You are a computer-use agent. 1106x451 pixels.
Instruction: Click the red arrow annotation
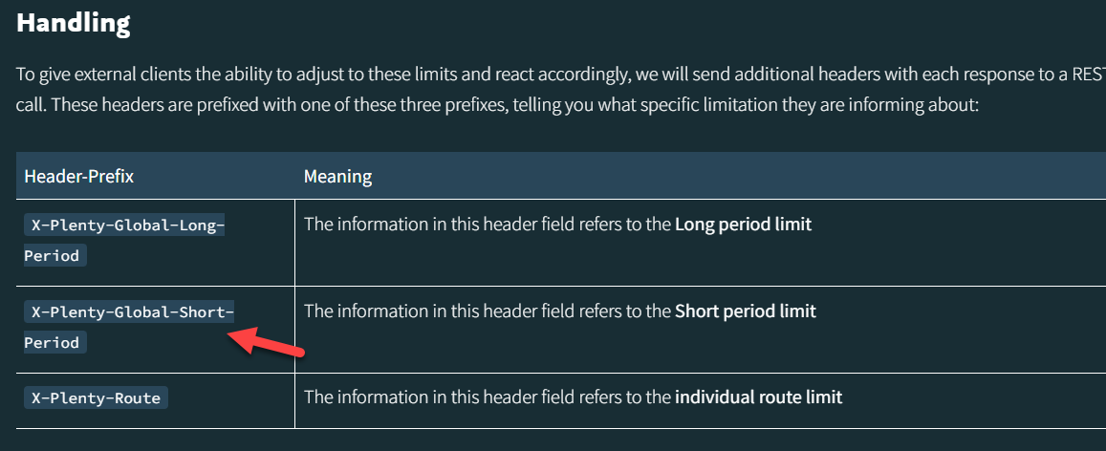click(268, 343)
